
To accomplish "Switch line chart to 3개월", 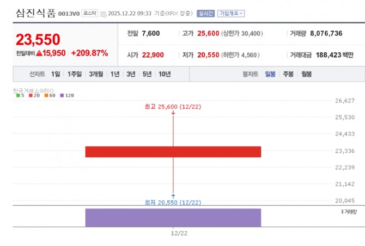I will point(96,74).
